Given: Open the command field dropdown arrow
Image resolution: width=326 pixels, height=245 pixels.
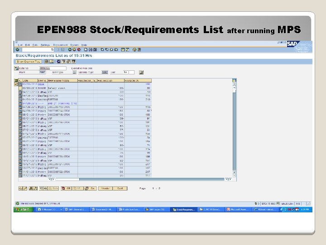Looking at the screenshot, I should (x=52, y=49).
